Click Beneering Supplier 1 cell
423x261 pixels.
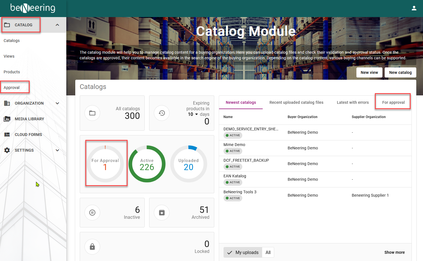coord(370,195)
